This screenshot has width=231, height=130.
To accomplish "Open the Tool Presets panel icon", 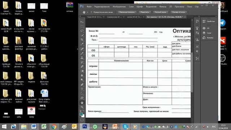I will (197, 58).
